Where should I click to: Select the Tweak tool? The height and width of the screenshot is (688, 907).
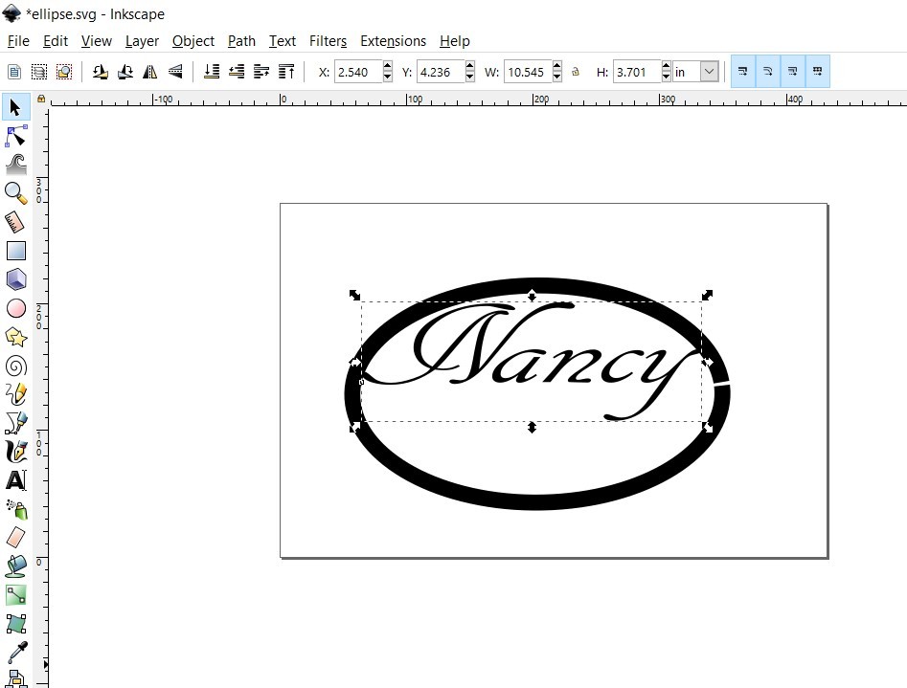(15, 165)
